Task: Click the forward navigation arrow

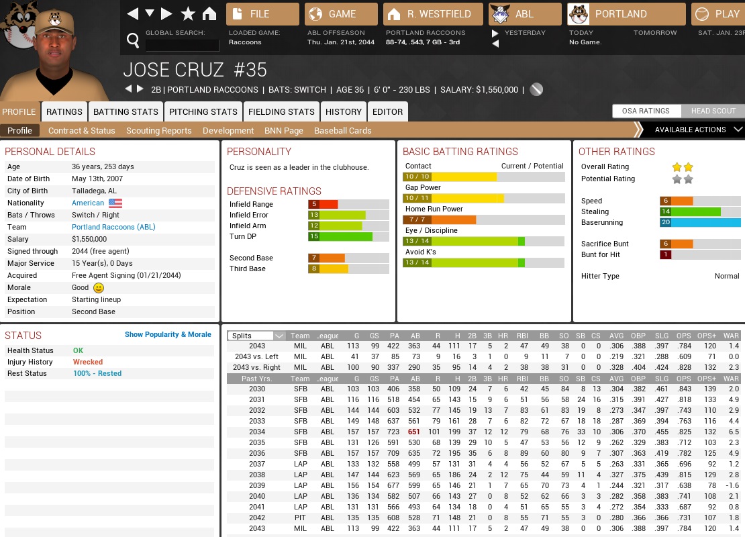Action: pos(167,14)
